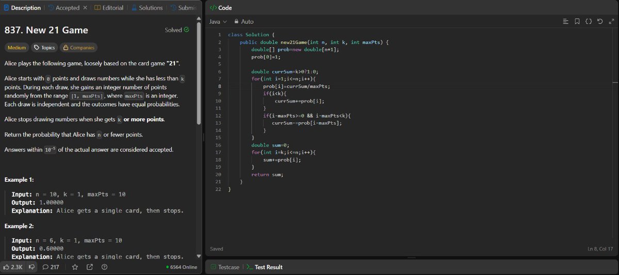
Task: Click the green dot beside 6564 Online
Action: click(x=168, y=267)
